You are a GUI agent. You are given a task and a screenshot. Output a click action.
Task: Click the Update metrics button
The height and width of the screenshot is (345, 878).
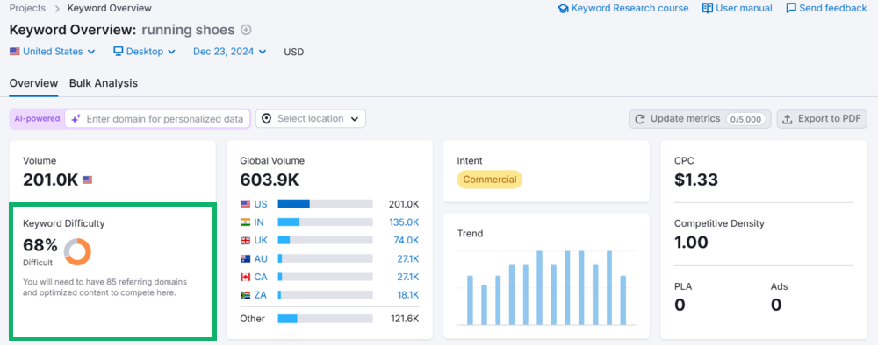tap(700, 119)
